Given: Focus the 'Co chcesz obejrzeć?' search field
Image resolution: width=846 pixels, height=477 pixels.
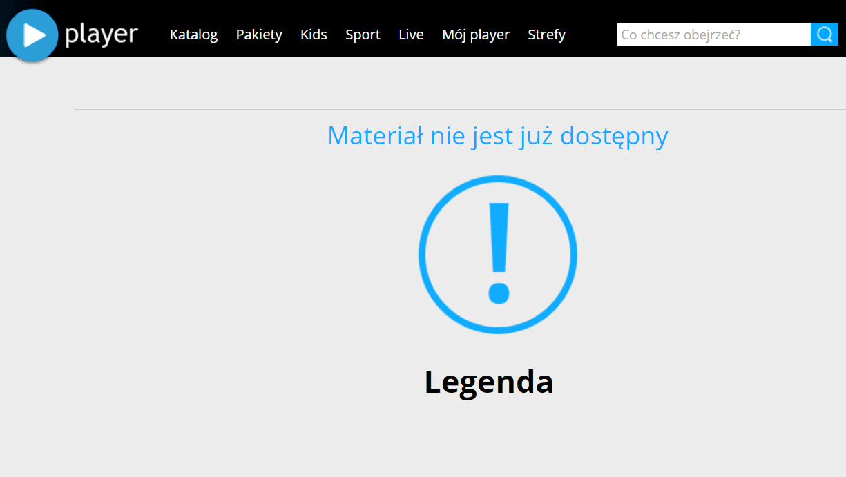Looking at the screenshot, I should 713,34.
